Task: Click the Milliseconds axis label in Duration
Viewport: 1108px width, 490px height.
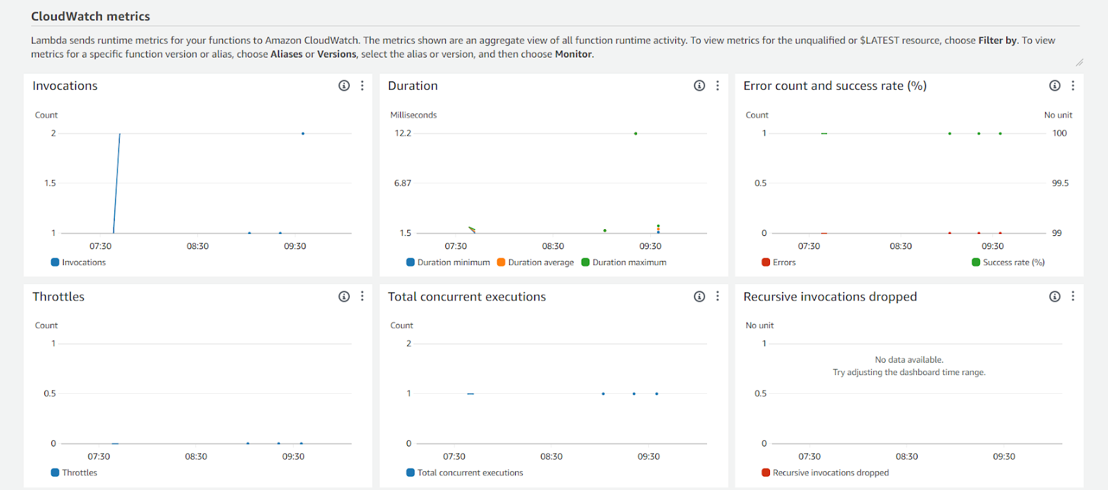Action: (413, 115)
